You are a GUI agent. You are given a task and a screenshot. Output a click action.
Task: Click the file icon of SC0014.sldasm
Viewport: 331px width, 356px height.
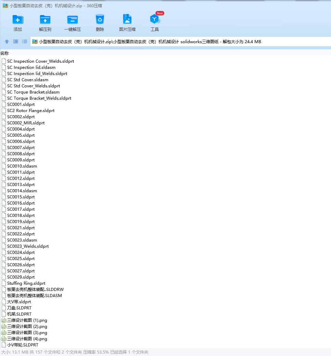tap(4, 191)
